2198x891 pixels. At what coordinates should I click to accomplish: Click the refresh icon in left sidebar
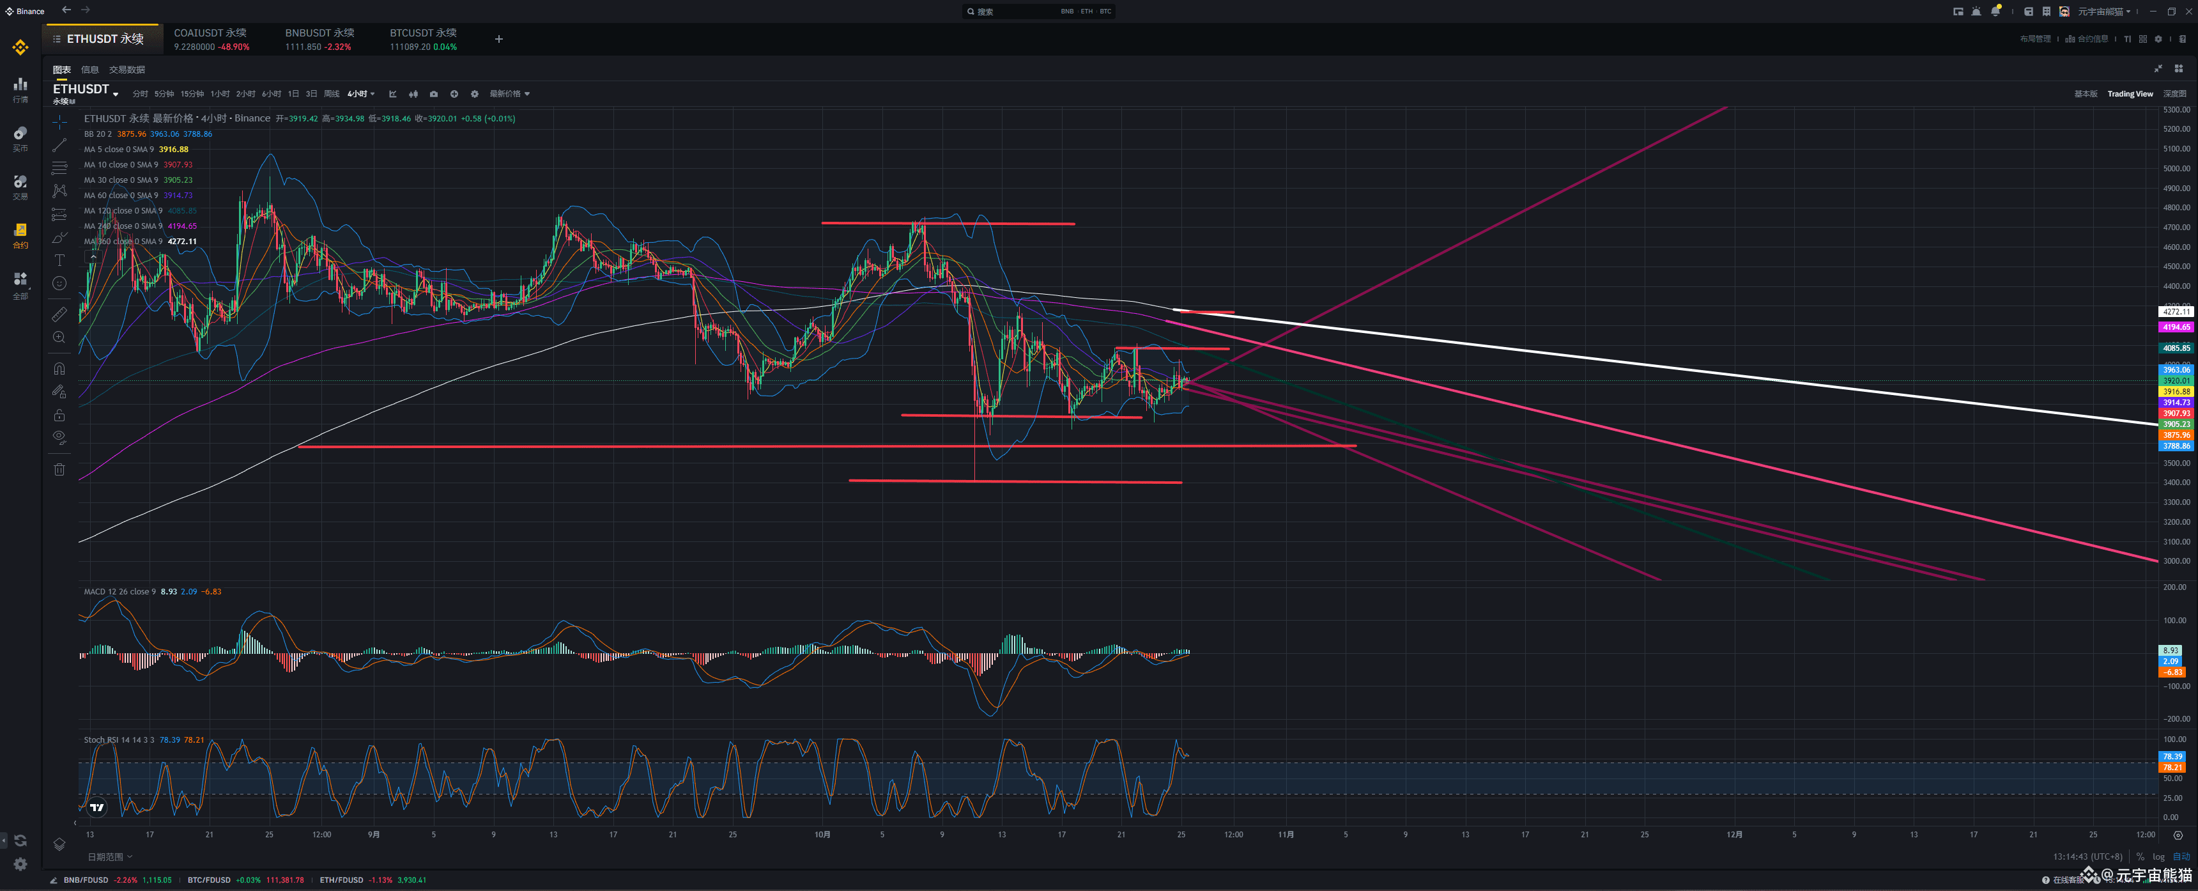[20, 841]
